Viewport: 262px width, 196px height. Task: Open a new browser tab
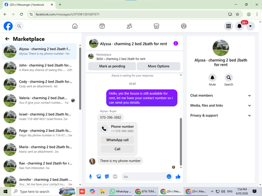tap(60, 5)
